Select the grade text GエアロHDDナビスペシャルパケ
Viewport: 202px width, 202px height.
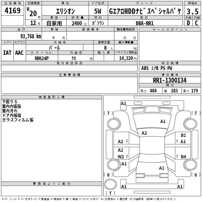pyautogui.click(x=145, y=11)
